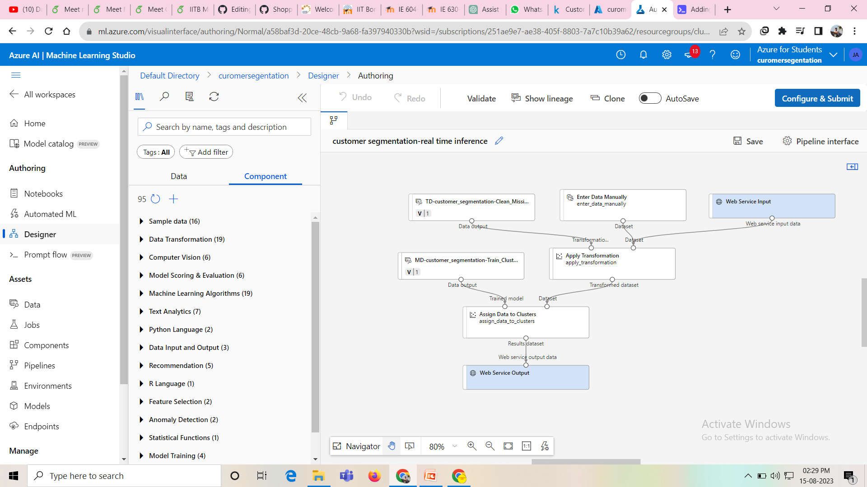Click Show lineage above the canvas
Screen dimensions: 867x487
542,98
